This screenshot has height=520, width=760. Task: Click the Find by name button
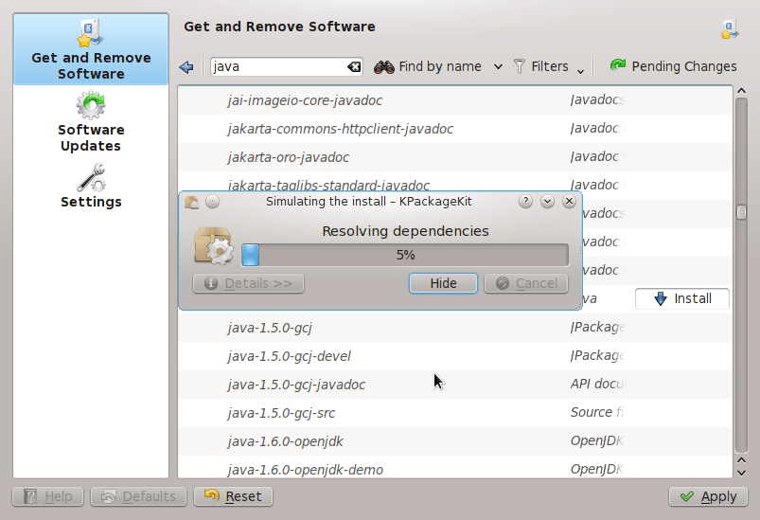(429, 67)
